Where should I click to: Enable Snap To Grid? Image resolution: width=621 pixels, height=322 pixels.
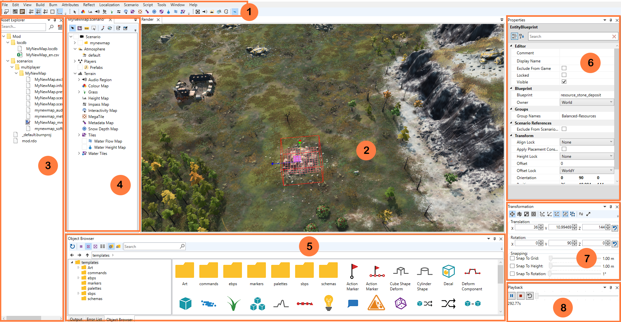[512, 258]
